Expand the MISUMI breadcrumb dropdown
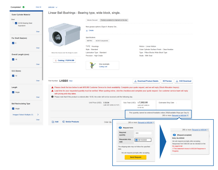This screenshot has width=218, height=170. point(56,7)
